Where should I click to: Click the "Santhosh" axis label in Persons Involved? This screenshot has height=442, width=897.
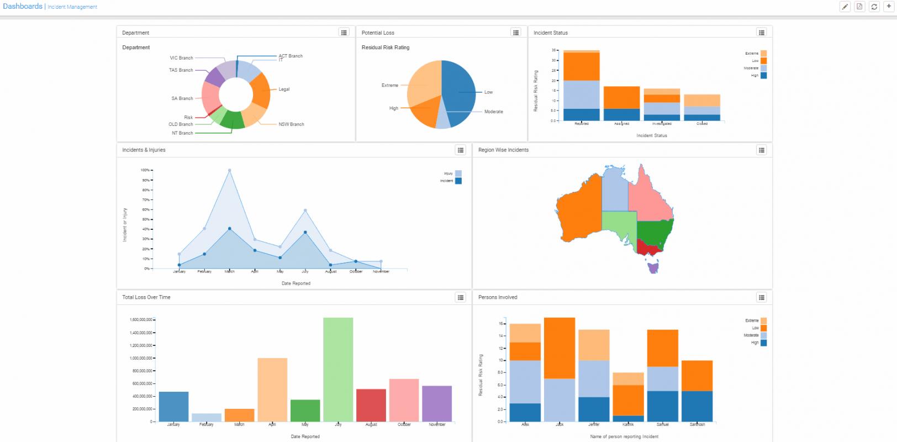(x=697, y=424)
